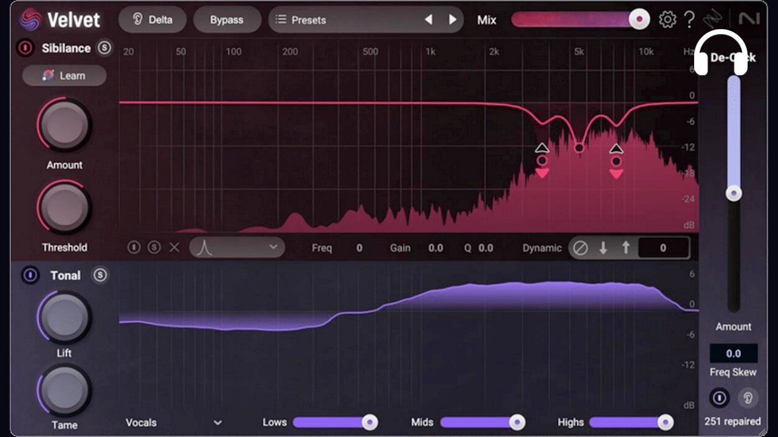The width and height of the screenshot is (778, 437).
Task: Click the Tonal Lift knob
Action: click(64, 317)
